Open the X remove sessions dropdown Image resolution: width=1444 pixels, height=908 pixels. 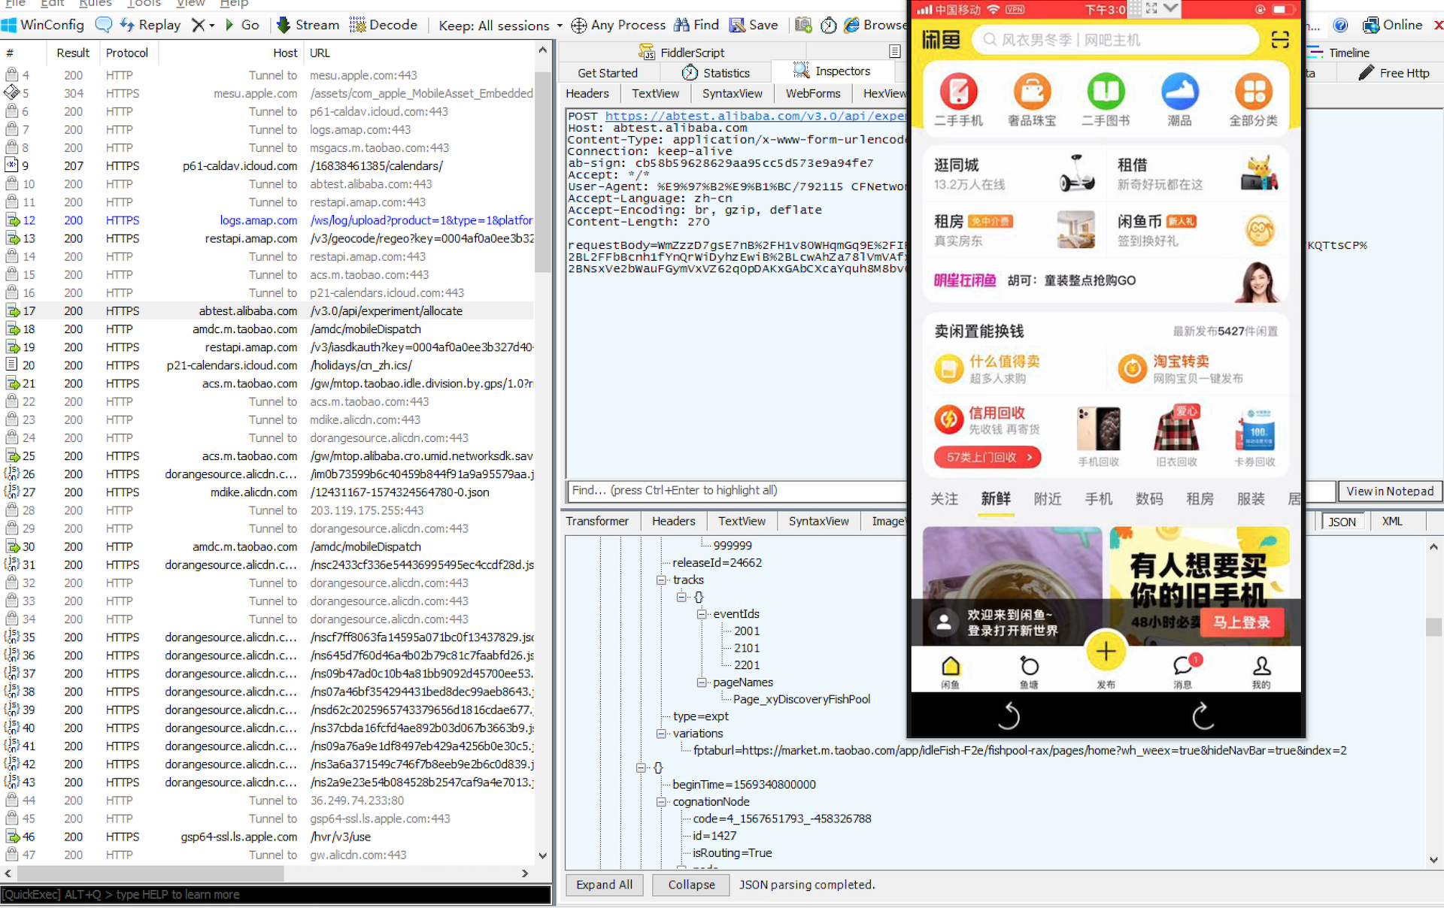pyautogui.click(x=212, y=25)
